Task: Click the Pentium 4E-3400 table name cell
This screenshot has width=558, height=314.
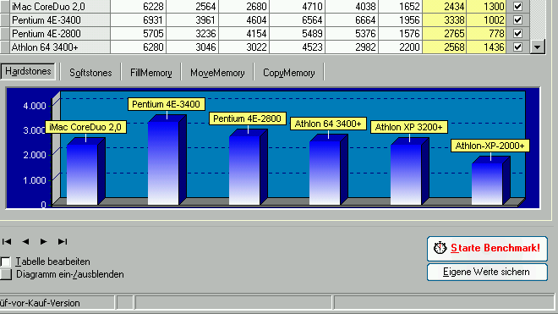Action: point(60,20)
